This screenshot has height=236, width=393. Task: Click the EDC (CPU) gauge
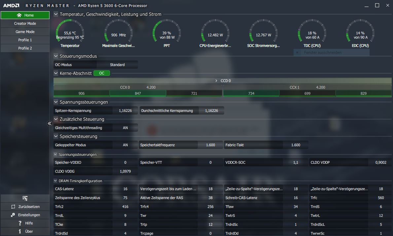(x=360, y=31)
